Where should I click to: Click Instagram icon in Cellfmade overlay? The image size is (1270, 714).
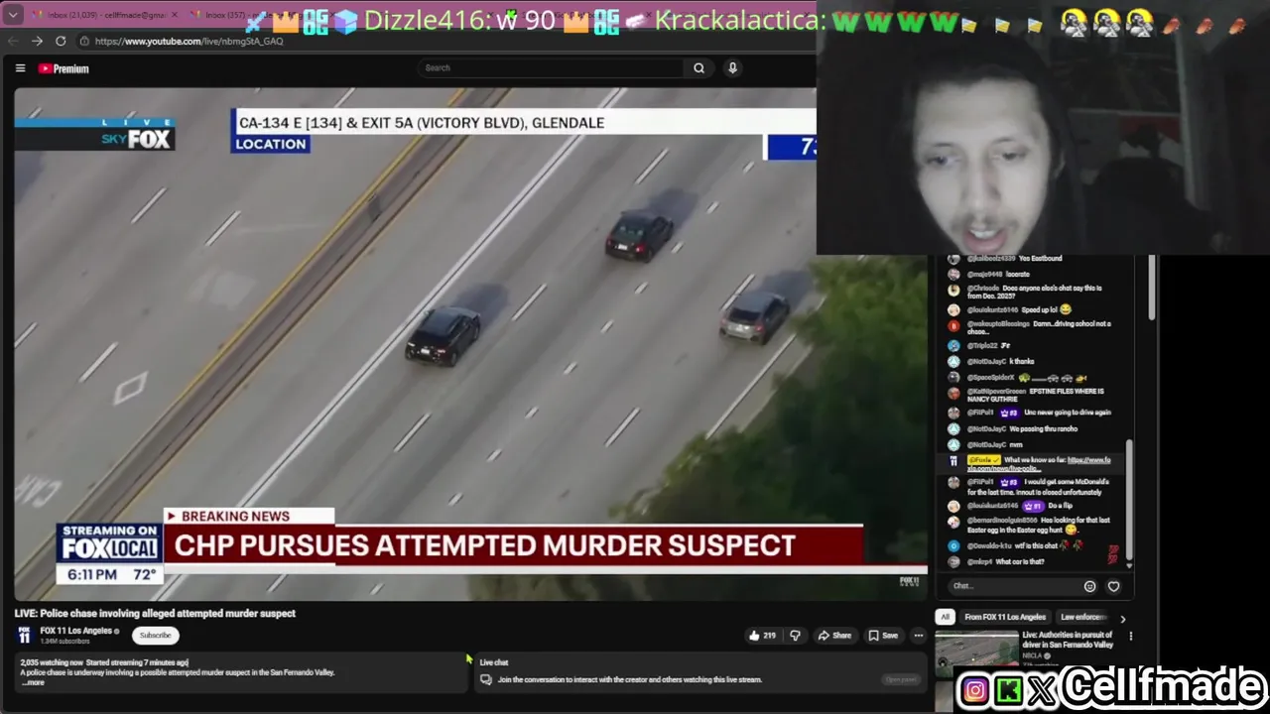click(x=975, y=691)
